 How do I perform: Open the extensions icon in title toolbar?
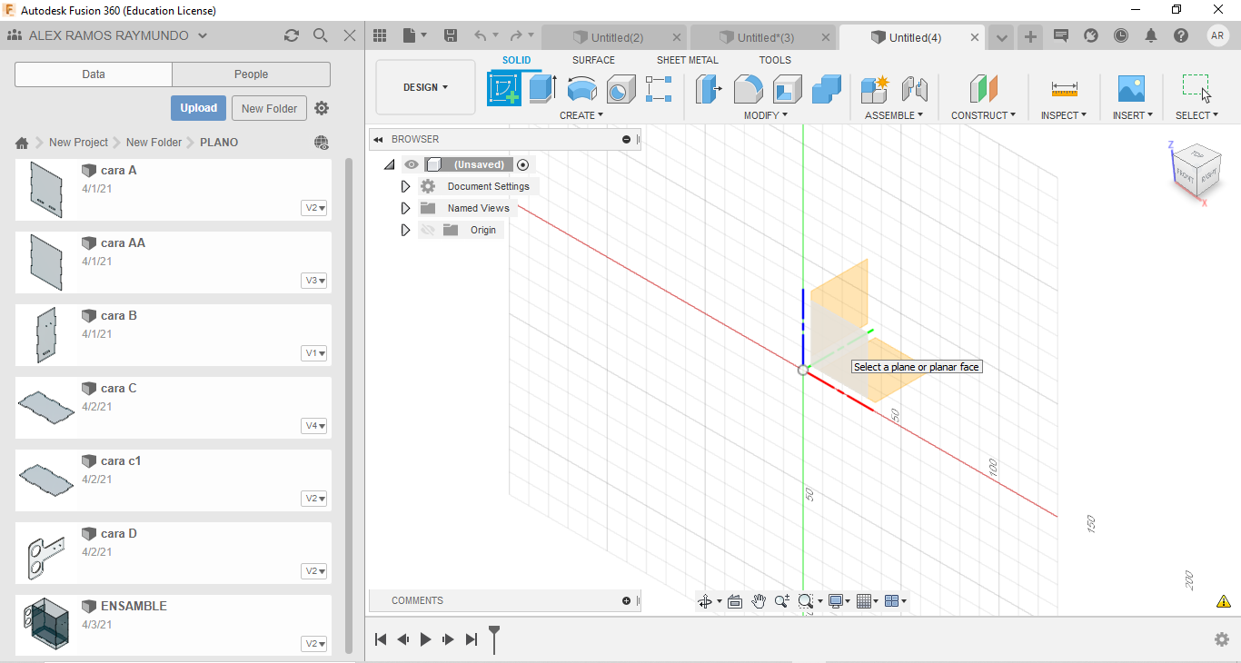point(1091,35)
